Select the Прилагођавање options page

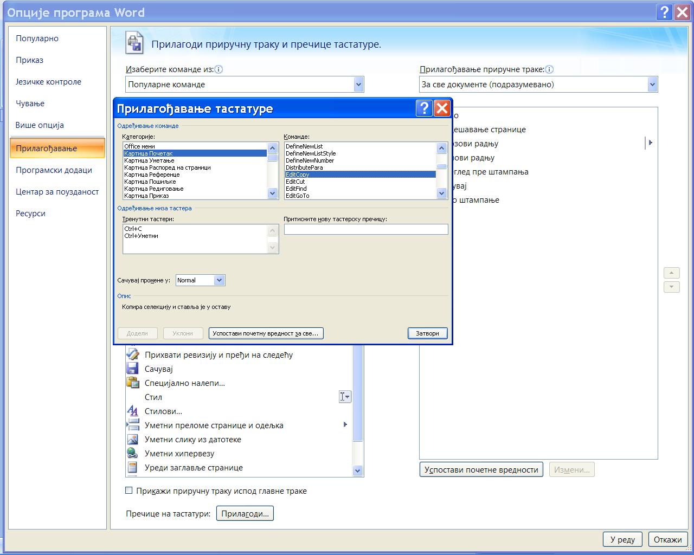pos(57,148)
